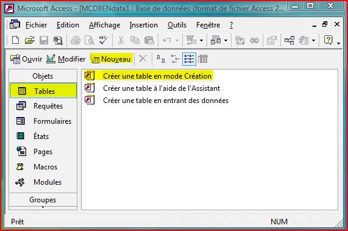Expand the Groupes section arrow

pos(43,207)
